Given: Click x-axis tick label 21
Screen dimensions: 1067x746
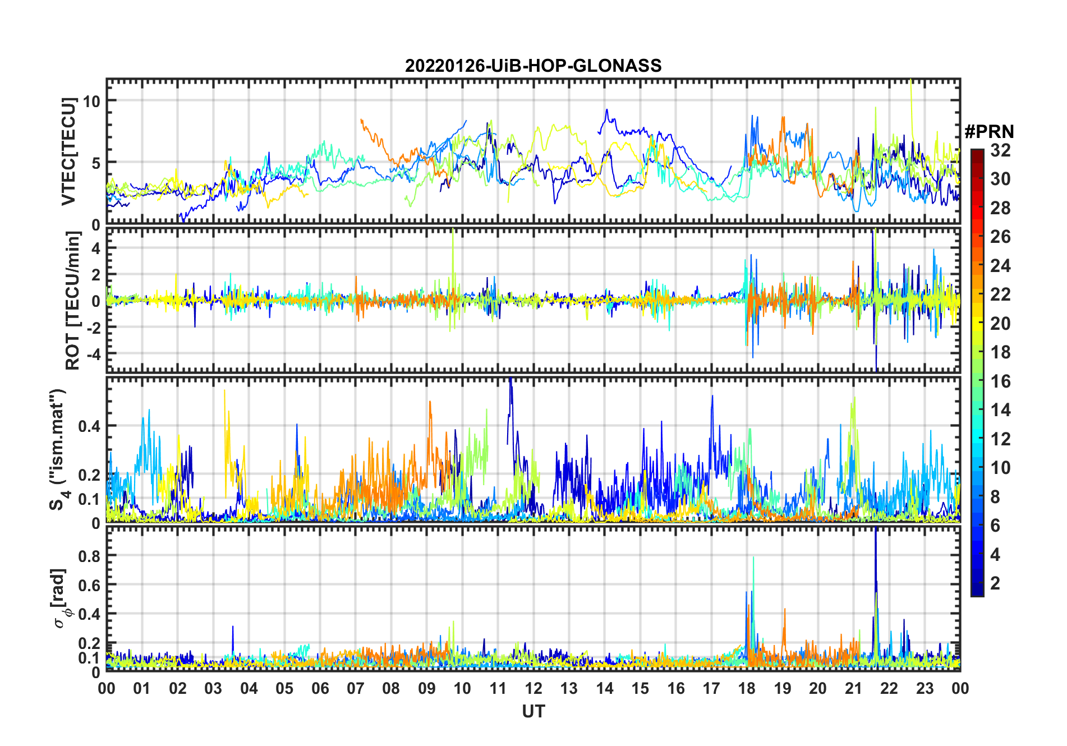Looking at the screenshot, I should 853,688.
